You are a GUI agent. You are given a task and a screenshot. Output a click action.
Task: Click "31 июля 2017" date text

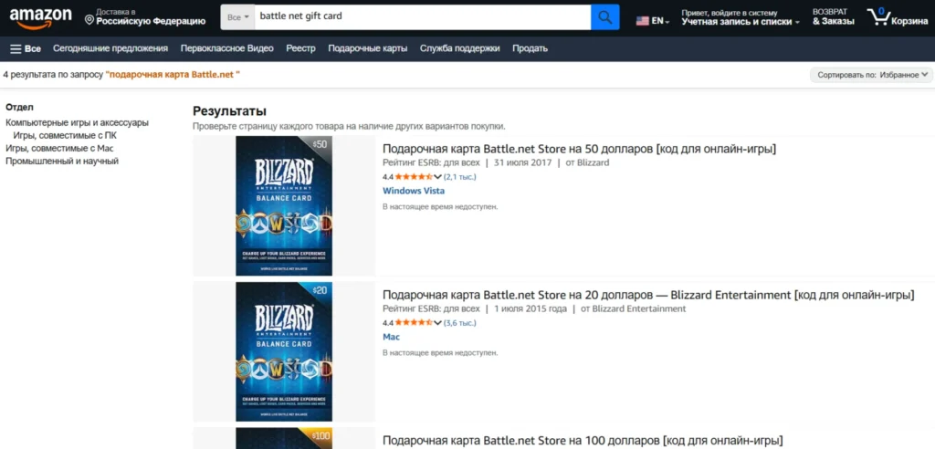point(522,162)
